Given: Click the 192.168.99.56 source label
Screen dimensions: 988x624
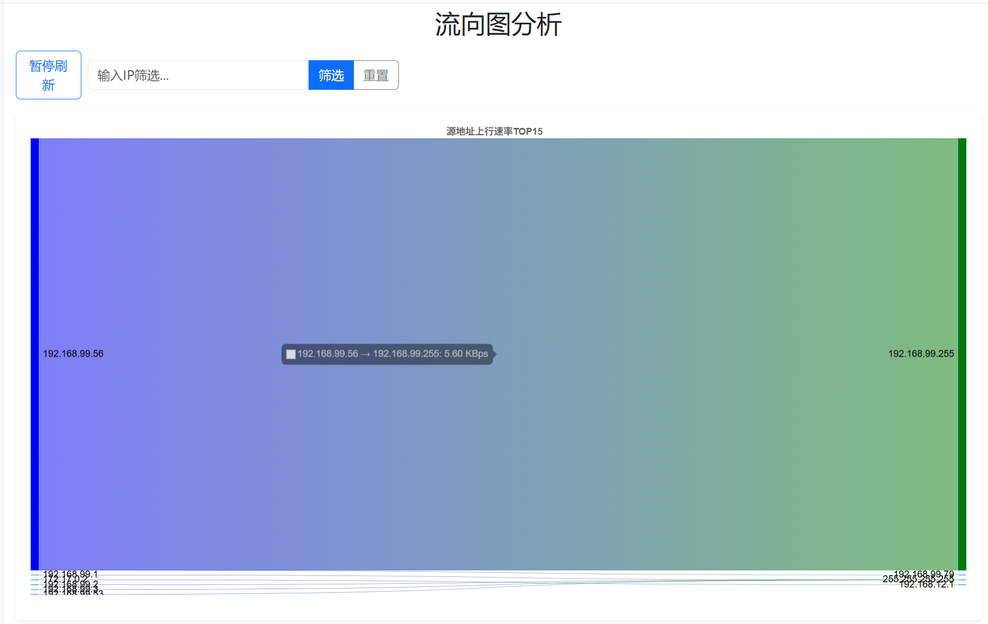Looking at the screenshot, I should pos(73,354).
